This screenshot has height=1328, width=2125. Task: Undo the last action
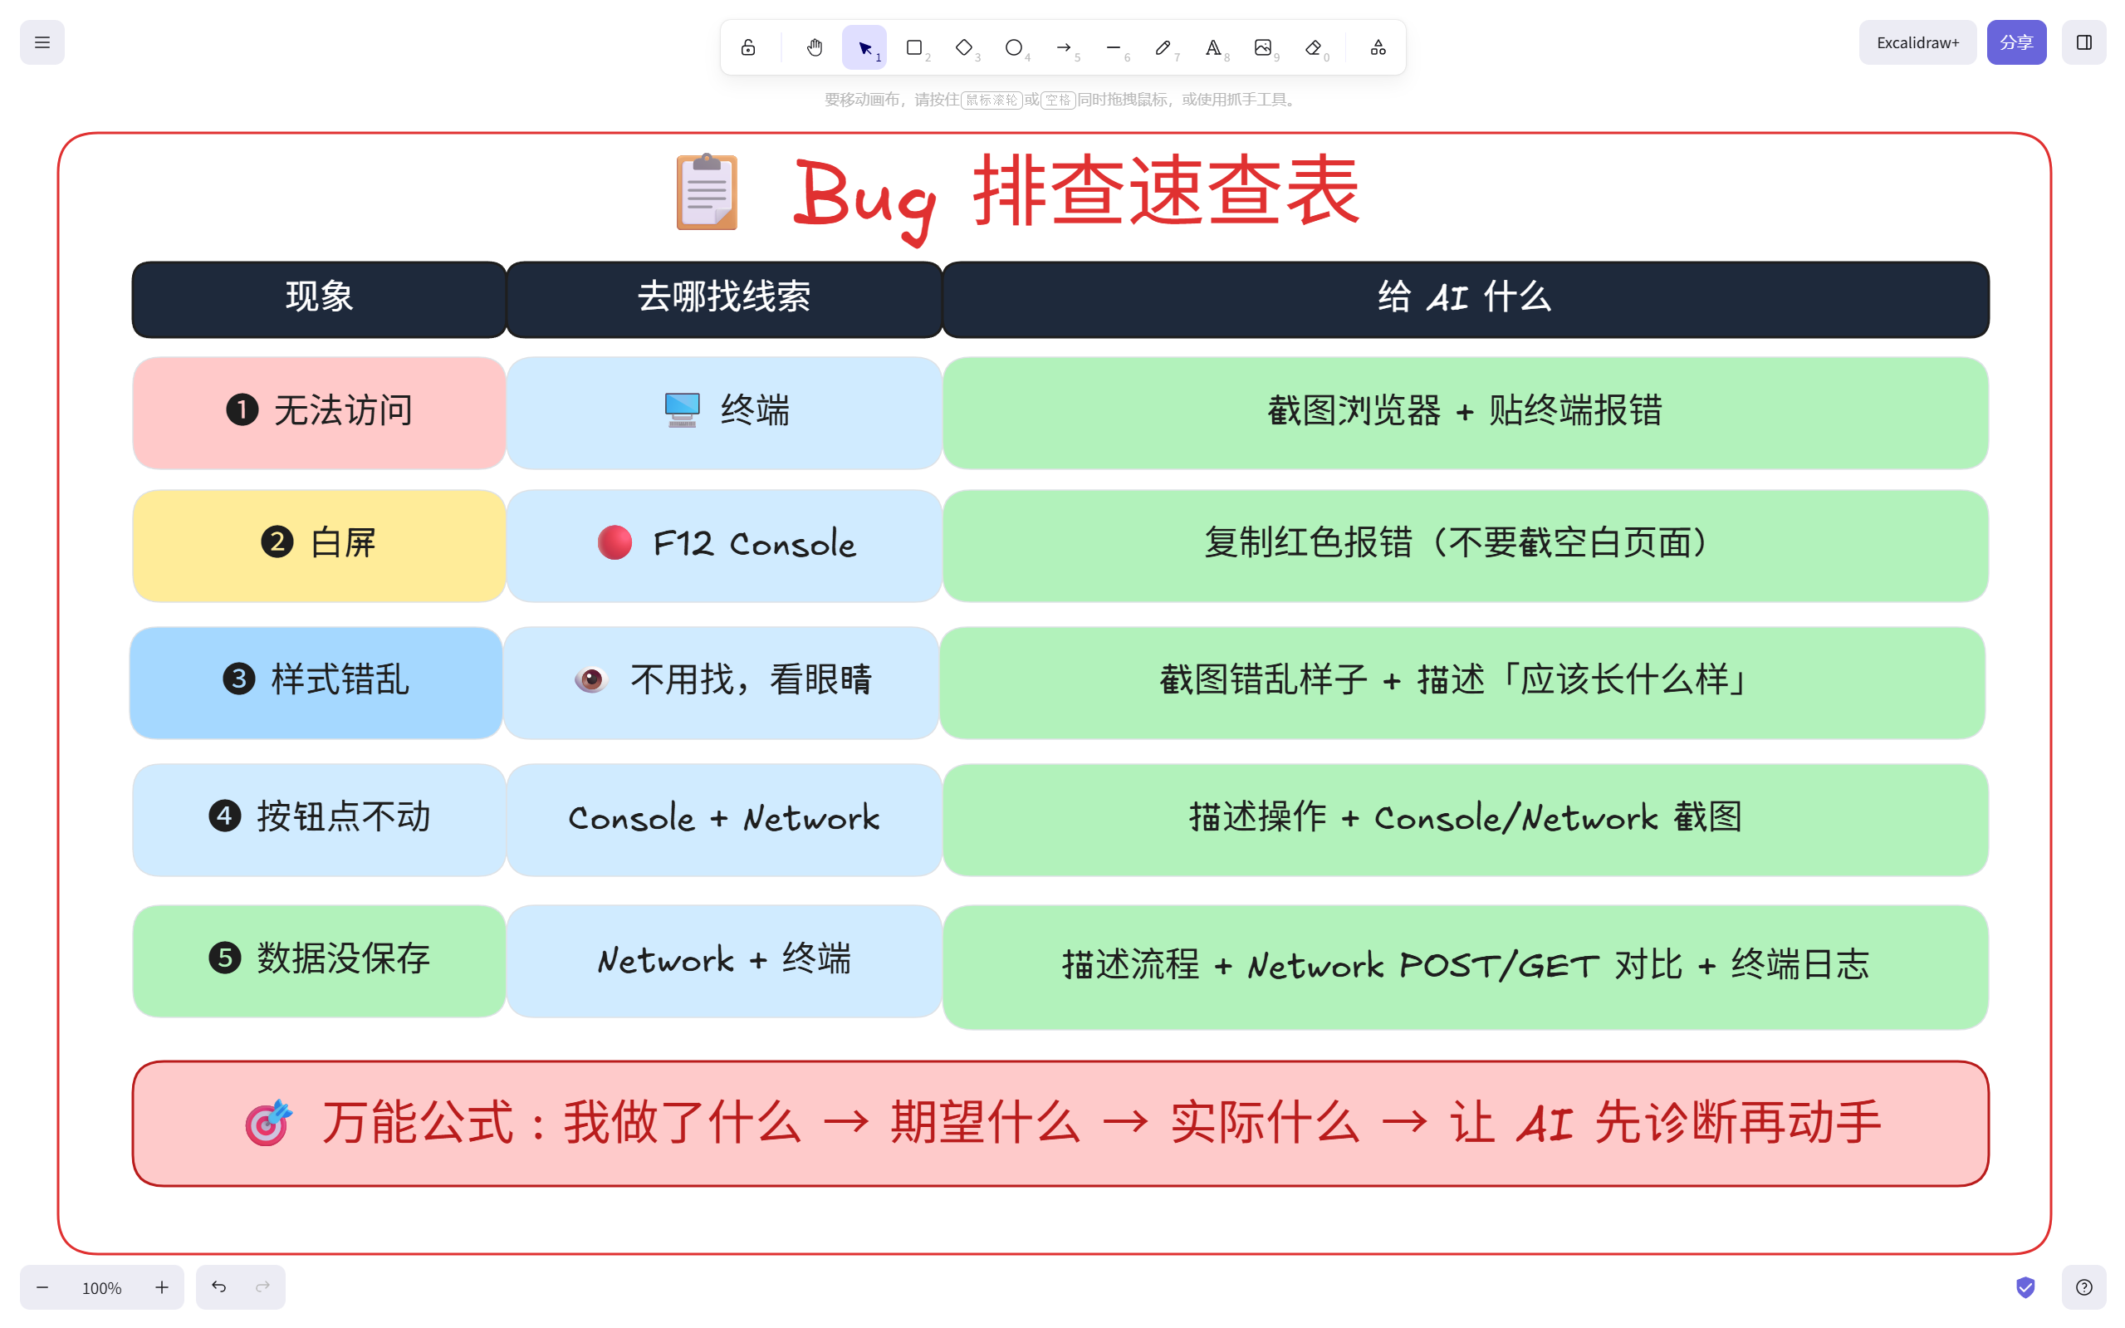tap(218, 1286)
